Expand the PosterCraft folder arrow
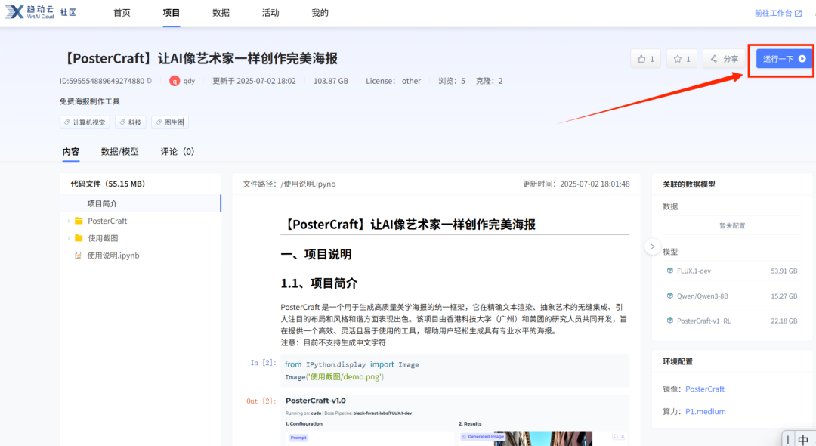This screenshot has width=816, height=446. 69,221
